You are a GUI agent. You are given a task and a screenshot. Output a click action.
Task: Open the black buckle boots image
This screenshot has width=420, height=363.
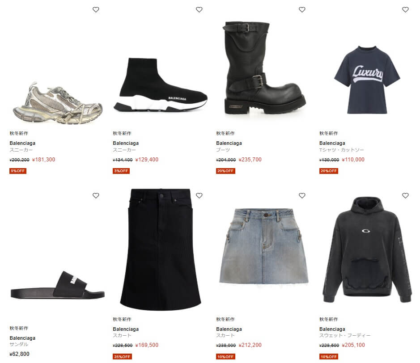(x=264, y=68)
